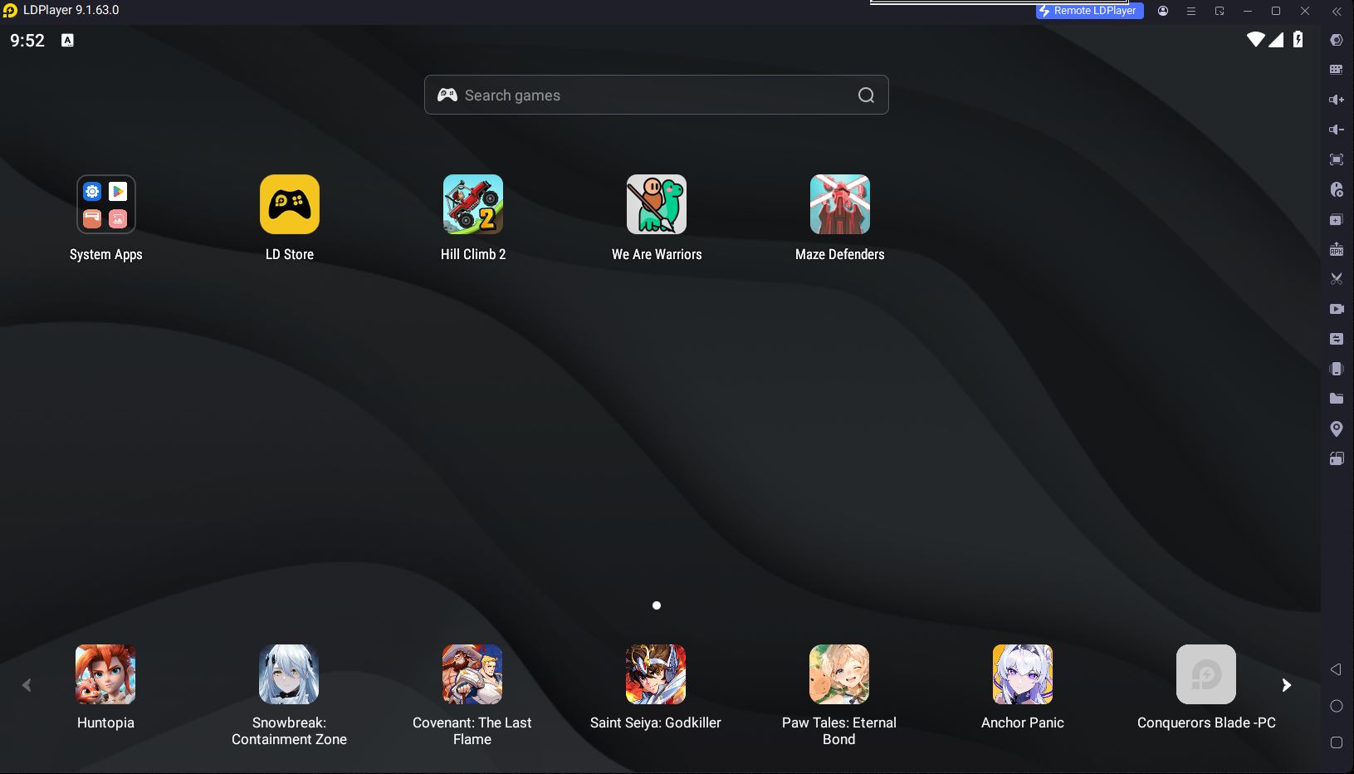The image size is (1354, 774).
Task: Click the volume up sidebar icon
Action: pos(1336,100)
